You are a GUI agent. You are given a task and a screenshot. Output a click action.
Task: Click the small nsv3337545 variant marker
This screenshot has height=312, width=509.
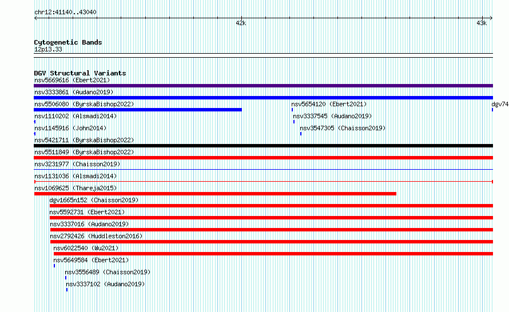[x=294, y=122]
